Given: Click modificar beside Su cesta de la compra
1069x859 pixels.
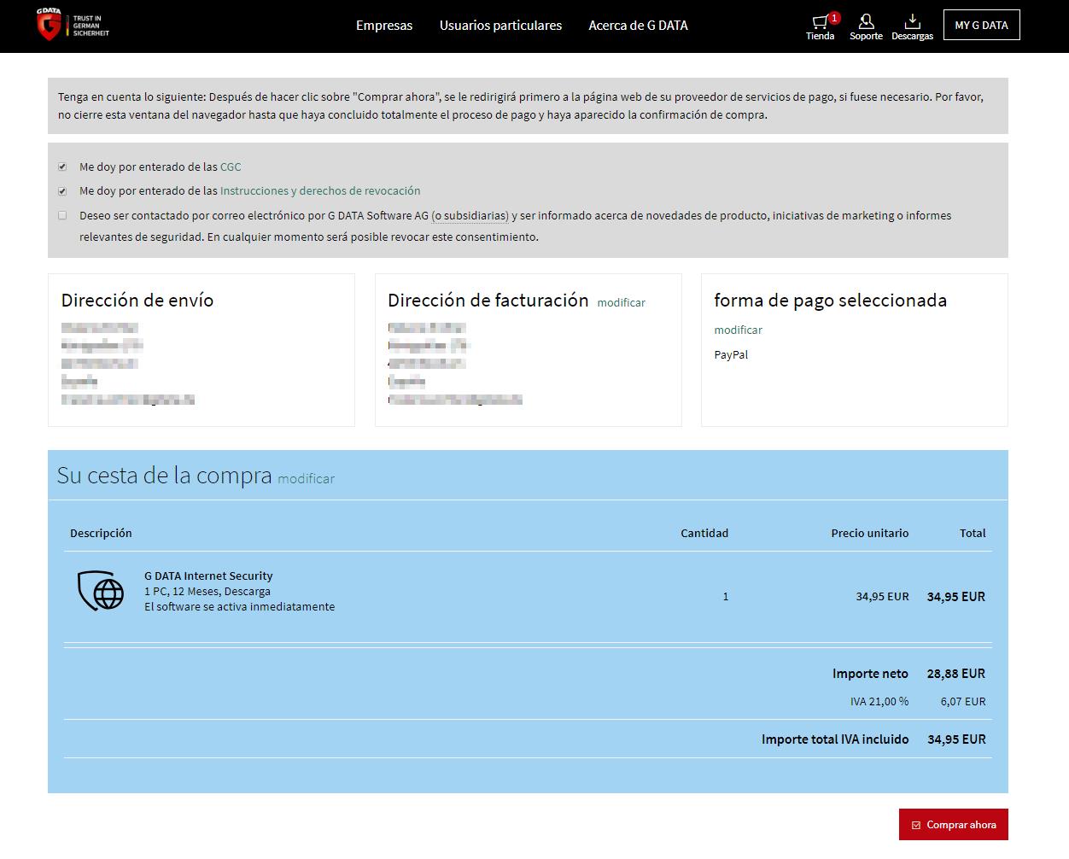Looking at the screenshot, I should 306,479.
